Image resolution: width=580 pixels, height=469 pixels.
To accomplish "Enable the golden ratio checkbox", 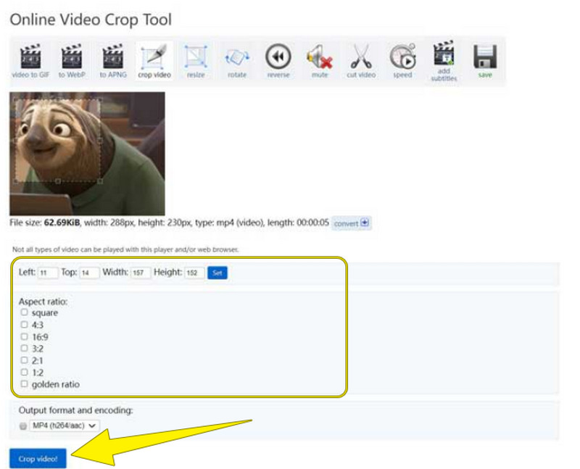I will (25, 384).
